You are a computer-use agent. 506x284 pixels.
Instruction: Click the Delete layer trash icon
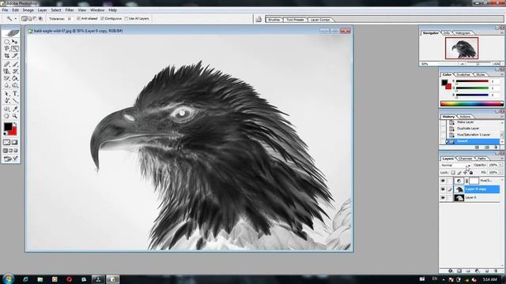click(x=496, y=271)
